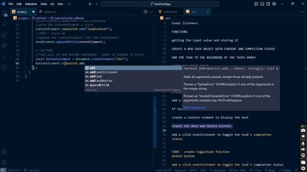307x172 pixels.
Task: Switch to the styles.css tab
Action: pos(50,11)
